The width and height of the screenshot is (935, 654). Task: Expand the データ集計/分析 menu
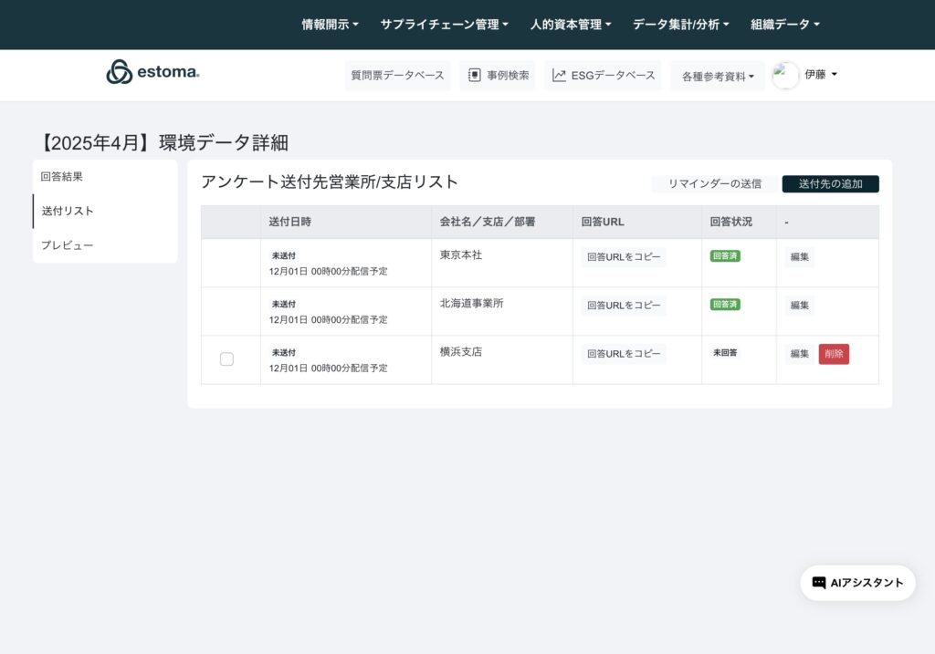click(x=680, y=25)
